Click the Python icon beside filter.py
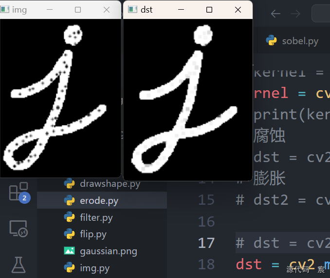 [70, 217]
